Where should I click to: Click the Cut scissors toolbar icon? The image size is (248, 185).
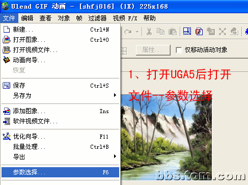(x=149, y=32)
